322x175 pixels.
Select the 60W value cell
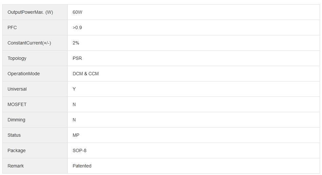(78, 12)
